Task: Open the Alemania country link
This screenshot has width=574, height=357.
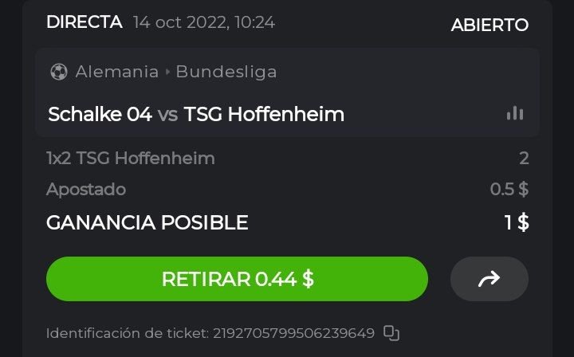Action: [117, 72]
